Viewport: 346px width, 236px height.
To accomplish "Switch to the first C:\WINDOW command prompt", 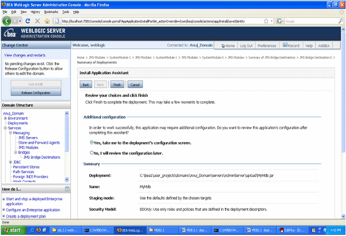I will [98, 230].
